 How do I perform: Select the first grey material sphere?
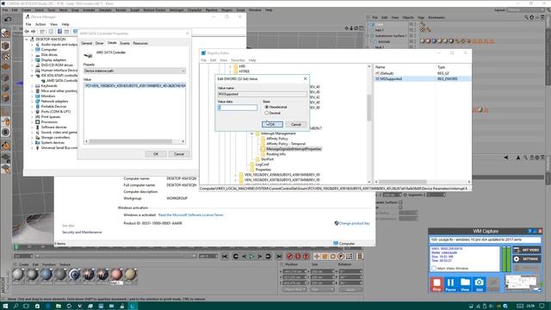tap(18, 275)
